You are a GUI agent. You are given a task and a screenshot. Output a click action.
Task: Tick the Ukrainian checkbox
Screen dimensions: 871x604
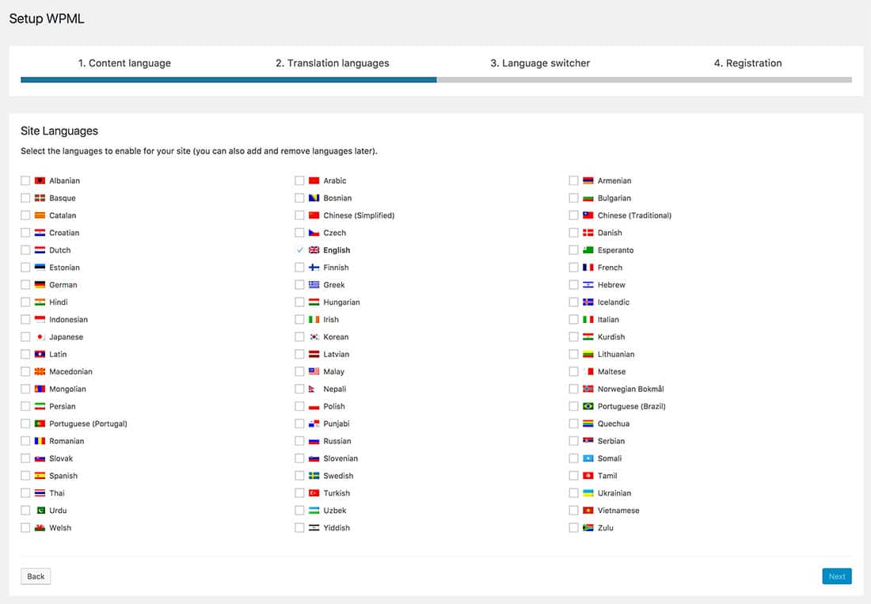[574, 493]
